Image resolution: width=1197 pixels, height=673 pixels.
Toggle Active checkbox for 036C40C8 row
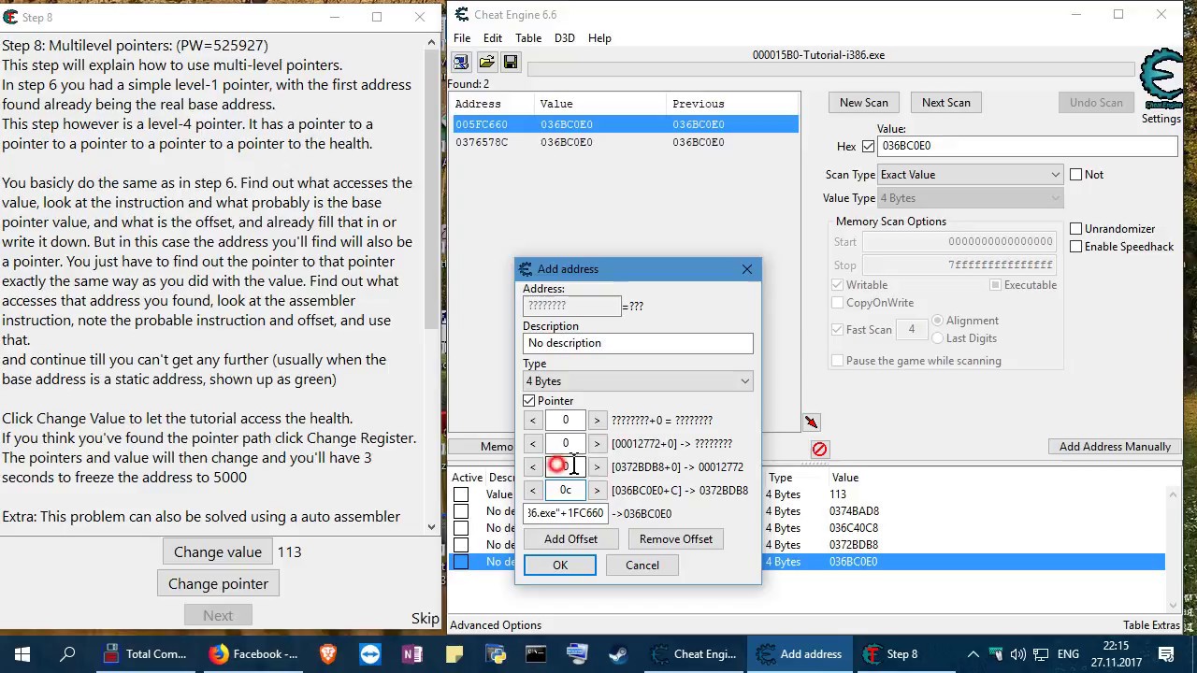point(461,528)
